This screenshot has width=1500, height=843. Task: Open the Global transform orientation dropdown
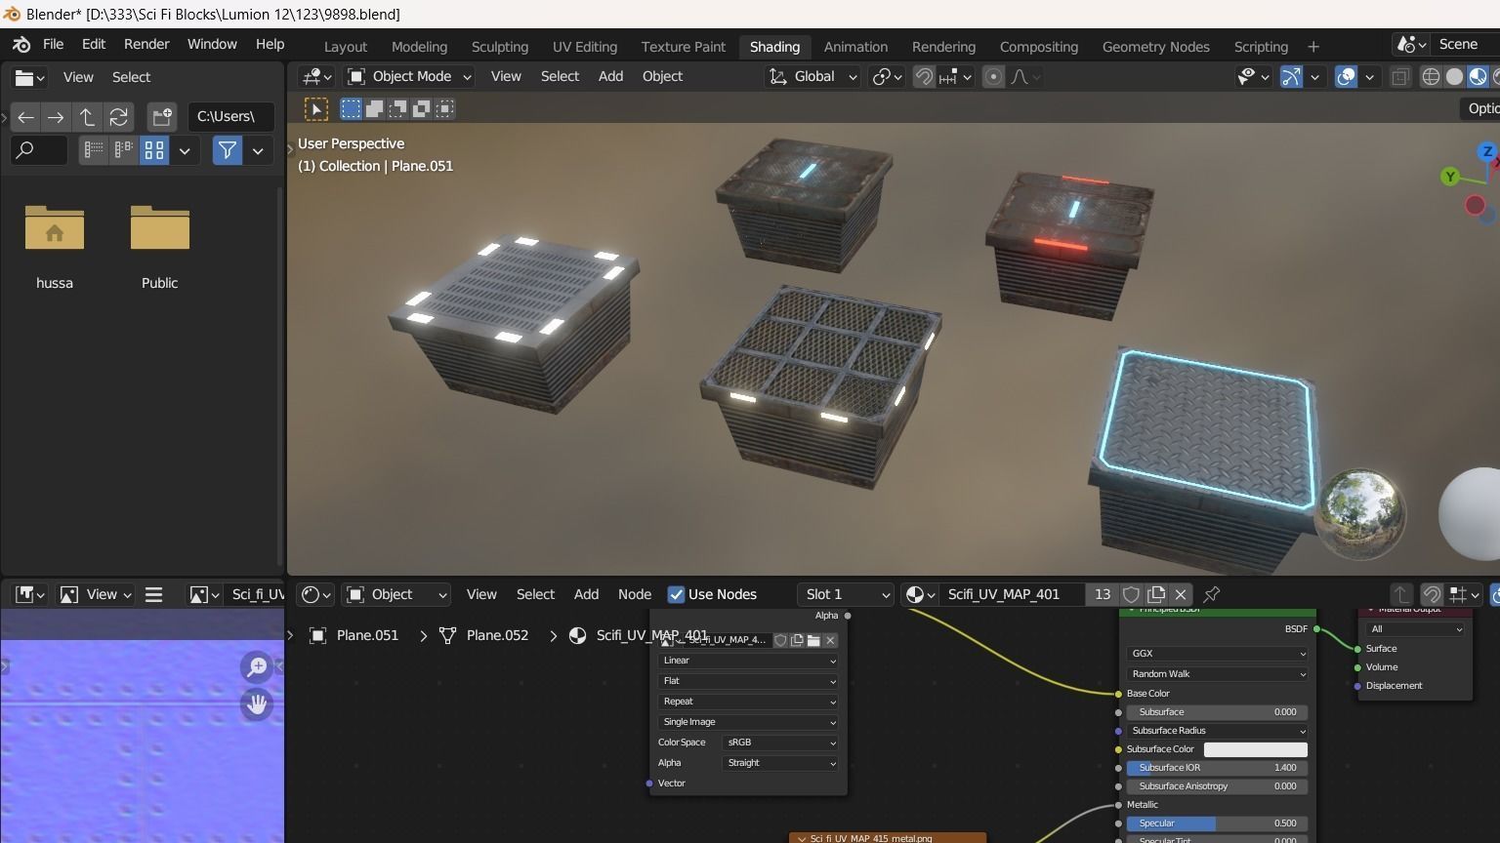(x=812, y=77)
